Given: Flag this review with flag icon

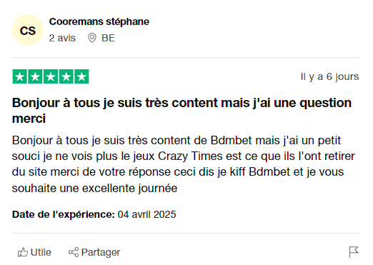Looking at the screenshot, I should click(x=354, y=252).
